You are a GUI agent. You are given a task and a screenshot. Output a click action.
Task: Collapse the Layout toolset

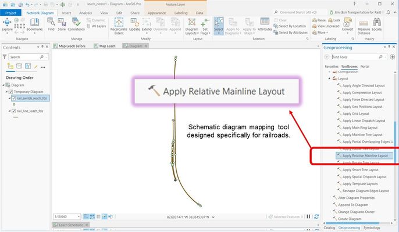(x=329, y=78)
